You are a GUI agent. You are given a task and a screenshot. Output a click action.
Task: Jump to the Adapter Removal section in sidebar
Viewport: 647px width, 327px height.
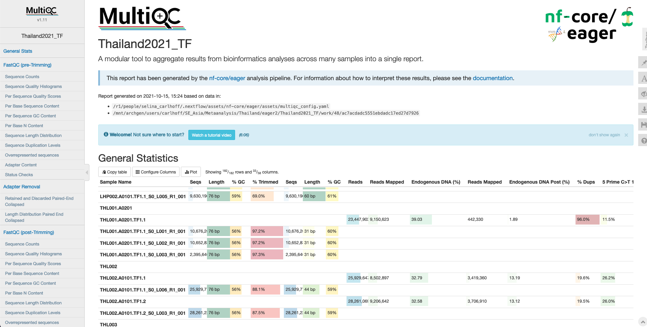[22, 187]
